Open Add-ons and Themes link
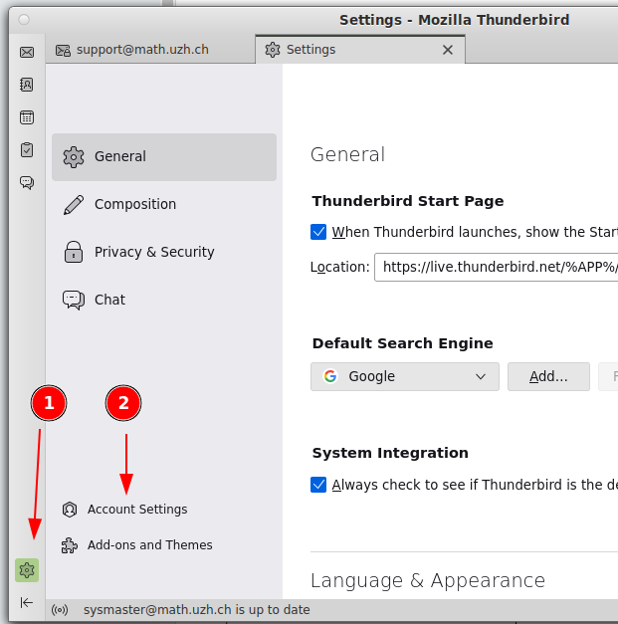618x624 pixels. 137,545
